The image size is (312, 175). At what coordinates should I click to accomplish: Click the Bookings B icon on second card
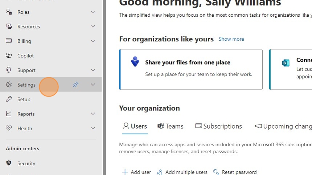(286, 63)
